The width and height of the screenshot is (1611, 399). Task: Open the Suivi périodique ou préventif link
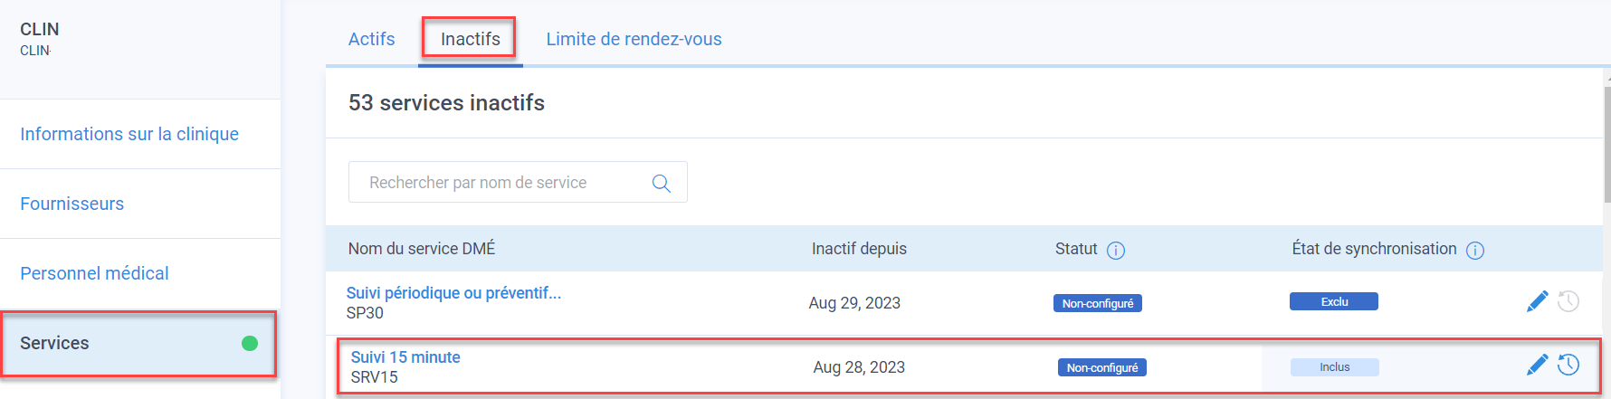453,293
